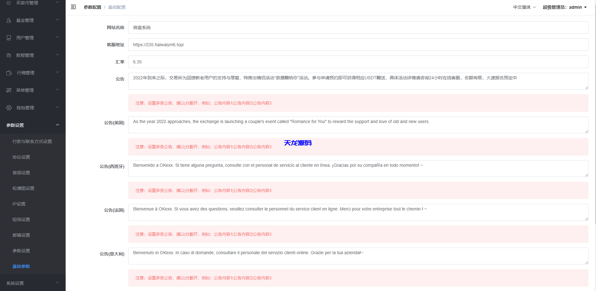Click the 钱包管理 gear icon
The image size is (596, 291).
click(9, 108)
